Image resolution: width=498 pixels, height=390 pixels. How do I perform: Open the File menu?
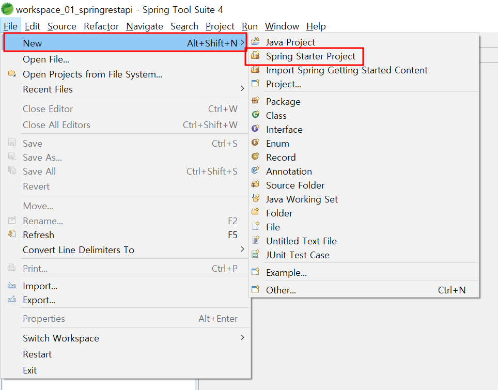click(x=10, y=26)
